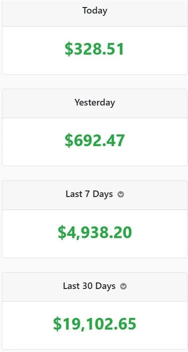Viewport: 188px width, 352px height.
Task: Click the gray circle icon beside Last 30 Days
Action: (123, 287)
